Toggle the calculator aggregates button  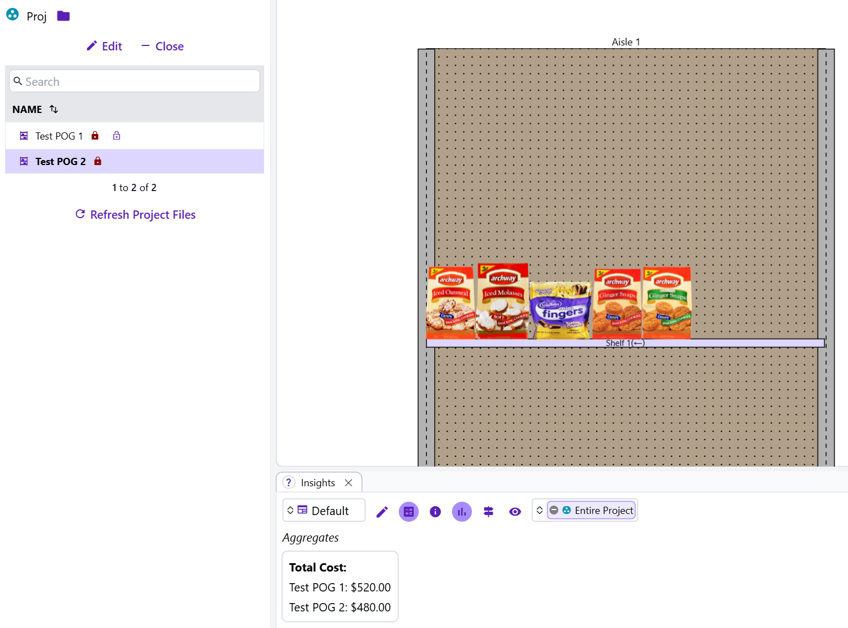409,512
